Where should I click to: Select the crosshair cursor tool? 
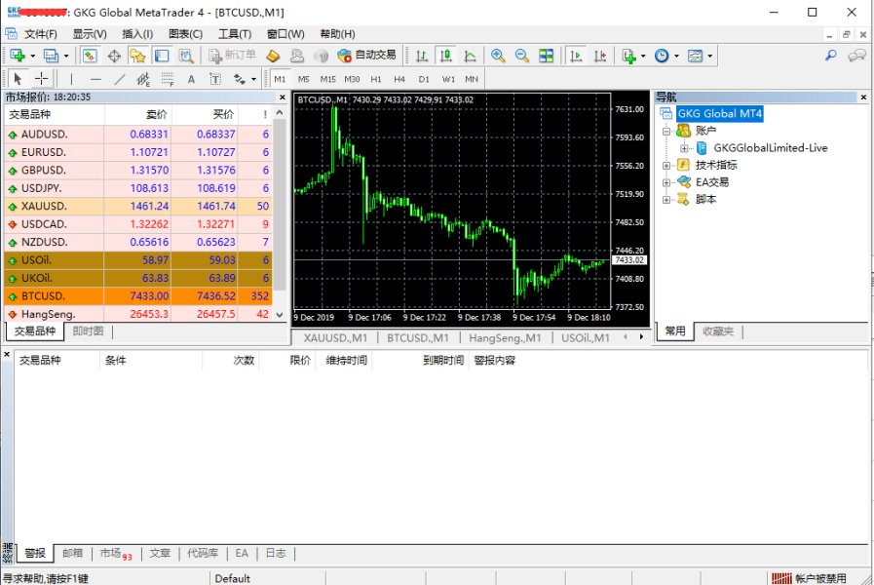click(42, 79)
